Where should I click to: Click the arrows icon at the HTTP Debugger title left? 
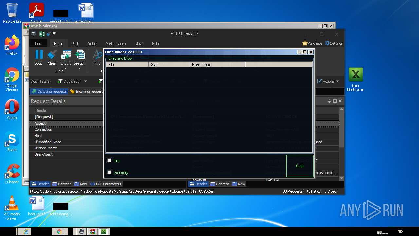coord(33,34)
